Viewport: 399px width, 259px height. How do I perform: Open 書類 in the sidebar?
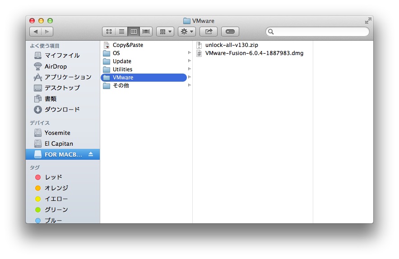[63, 99]
